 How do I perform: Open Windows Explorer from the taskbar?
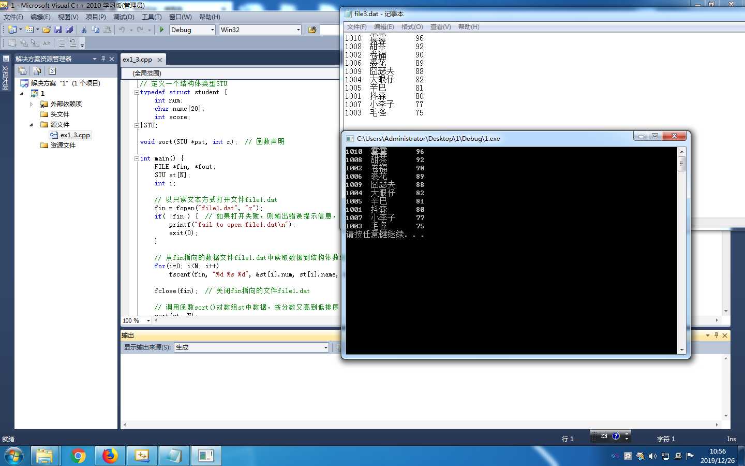[x=44, y=456]
